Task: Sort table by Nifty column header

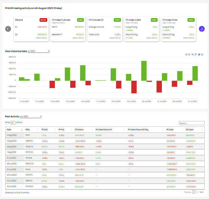Action: pos(28,130)
